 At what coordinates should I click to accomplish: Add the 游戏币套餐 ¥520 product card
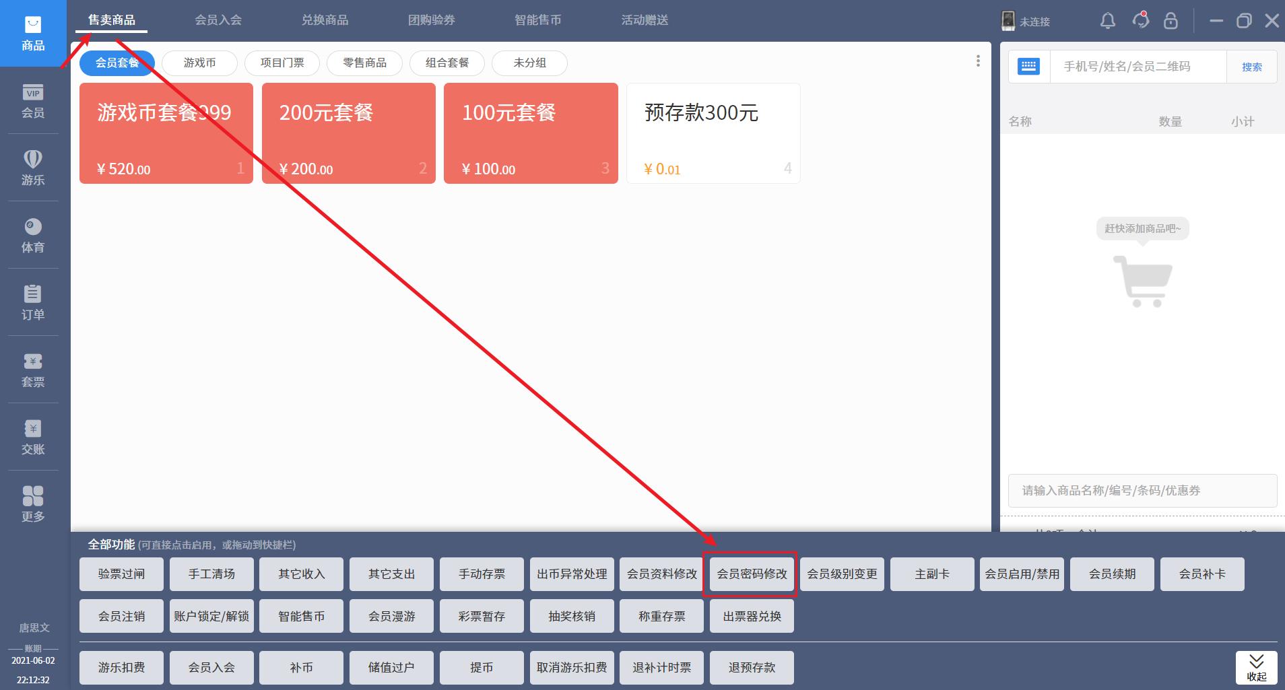[166, 133]
